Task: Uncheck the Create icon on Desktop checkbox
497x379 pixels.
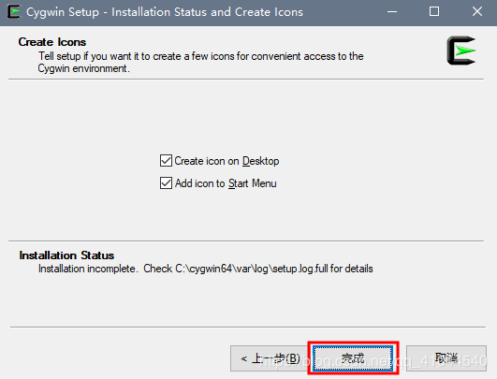Action: (x=166, y=161)
